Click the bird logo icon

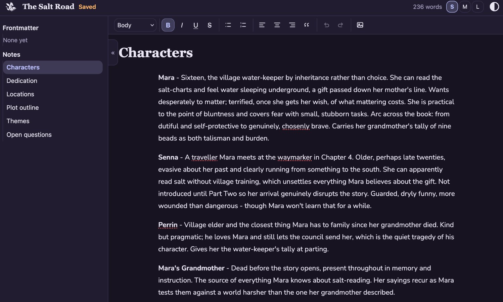[11, 7]
